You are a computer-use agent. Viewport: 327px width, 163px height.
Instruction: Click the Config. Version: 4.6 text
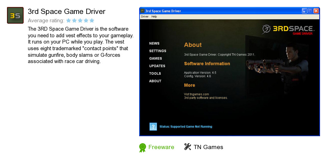(198, 76)
